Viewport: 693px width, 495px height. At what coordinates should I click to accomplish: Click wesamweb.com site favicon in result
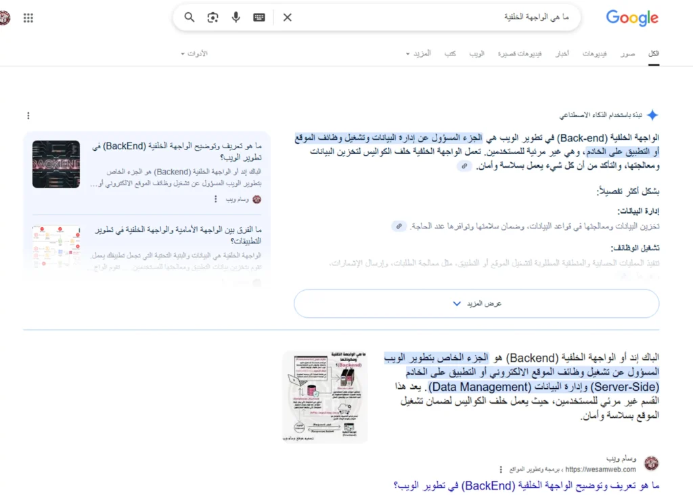652,463
